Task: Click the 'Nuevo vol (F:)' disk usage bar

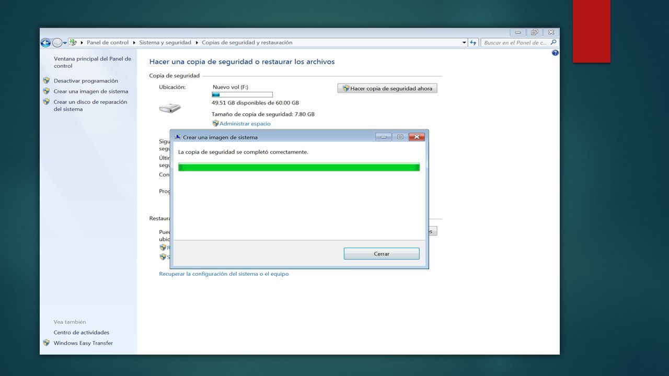Action: tap(242, 95)
